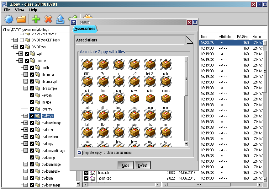Screen dimensions: 269x189
Task: Check the DVDToys CDRTools folder checkbox
Action: pos(22,40)
